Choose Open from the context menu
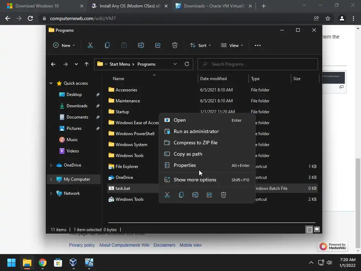This screenshot has width=361, height=271. coord(207,120)
